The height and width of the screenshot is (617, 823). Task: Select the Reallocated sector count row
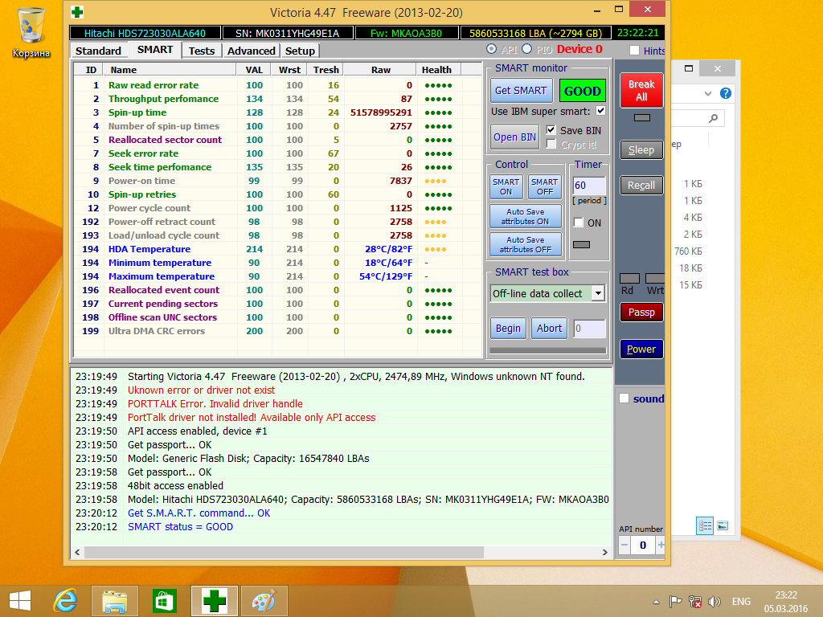click(277, 140)
